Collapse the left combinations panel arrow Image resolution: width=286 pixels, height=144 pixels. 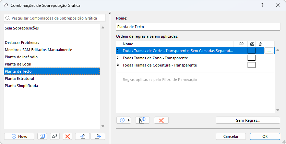109,13
